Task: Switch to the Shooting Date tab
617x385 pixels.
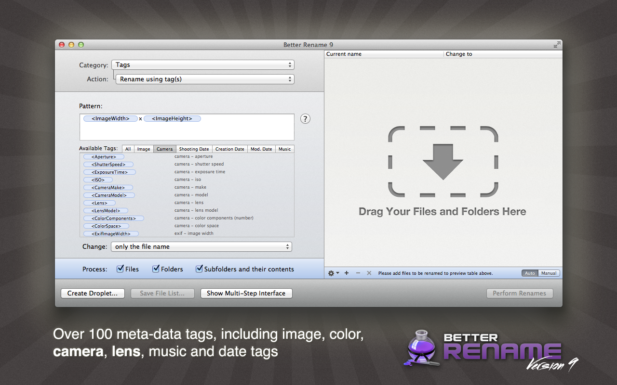Action: click(x=194, y=149)
